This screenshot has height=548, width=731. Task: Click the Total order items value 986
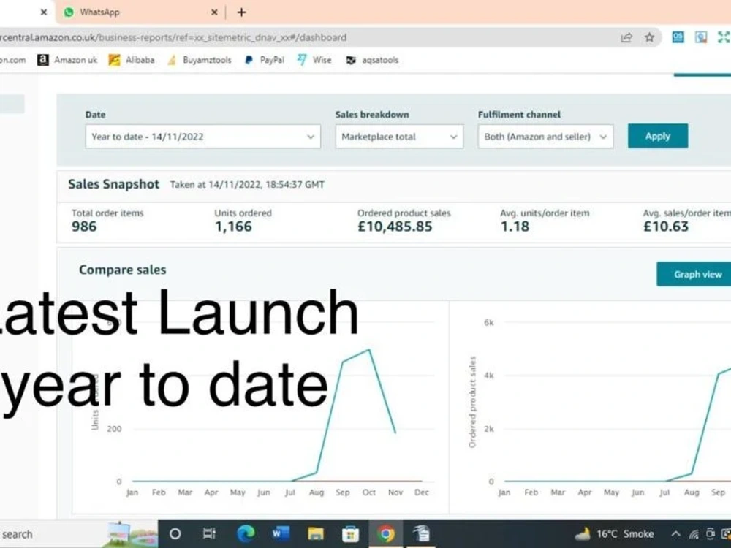(x=84, y=227)
